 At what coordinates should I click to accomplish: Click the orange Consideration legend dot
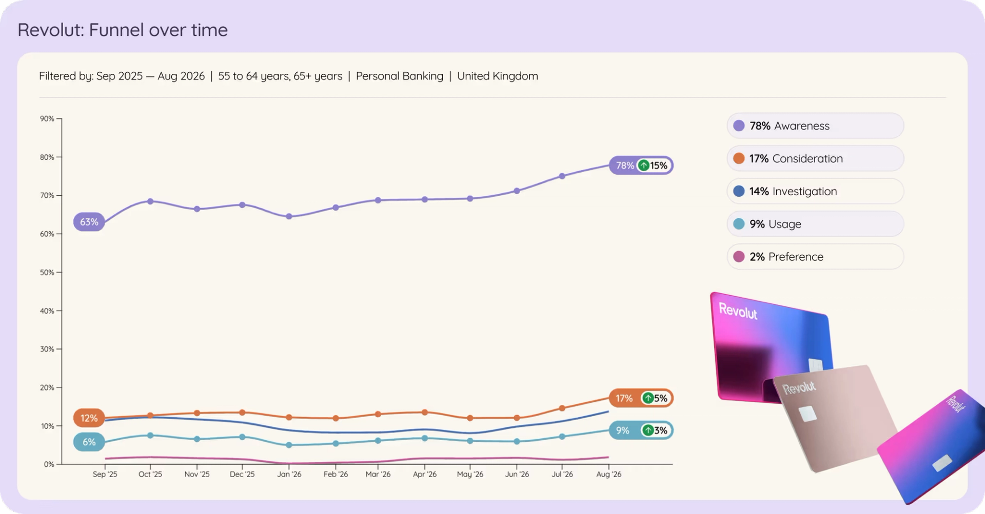click(x=739, y=158)
